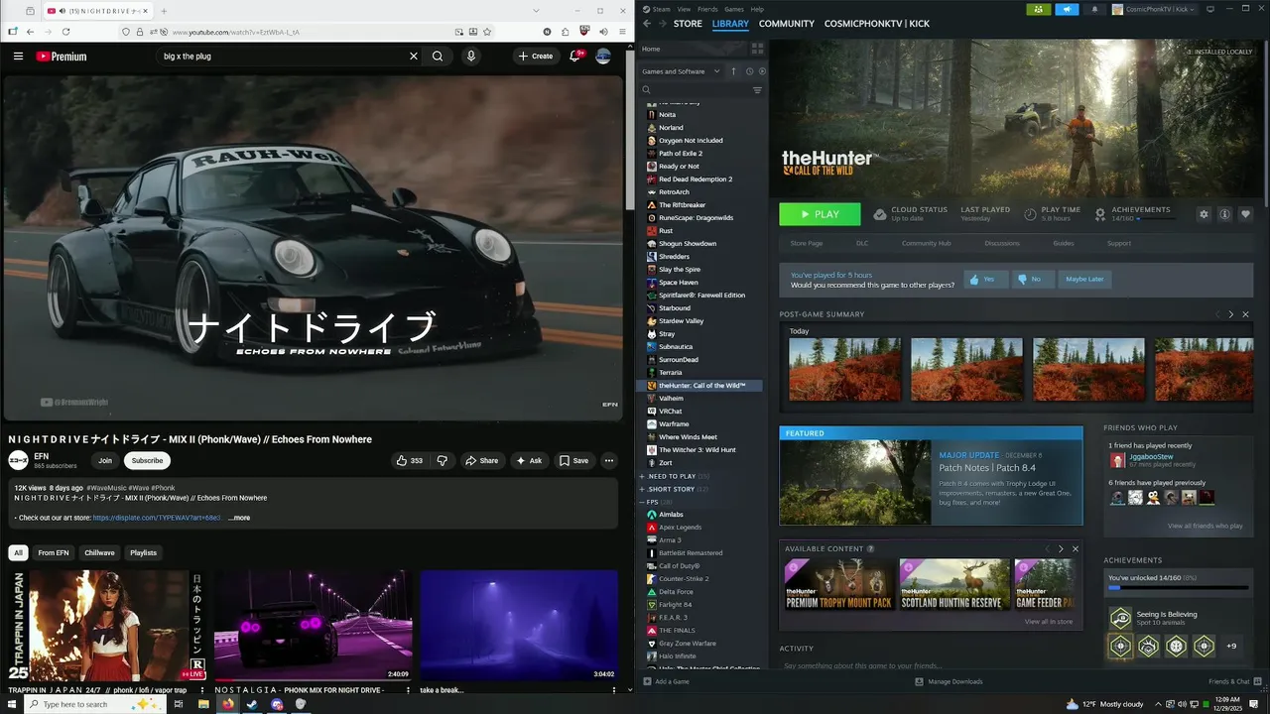This screenshot has height=714, width=1270.
Task: Click the blue Steam announcements megaphone
Action: 1067,9
